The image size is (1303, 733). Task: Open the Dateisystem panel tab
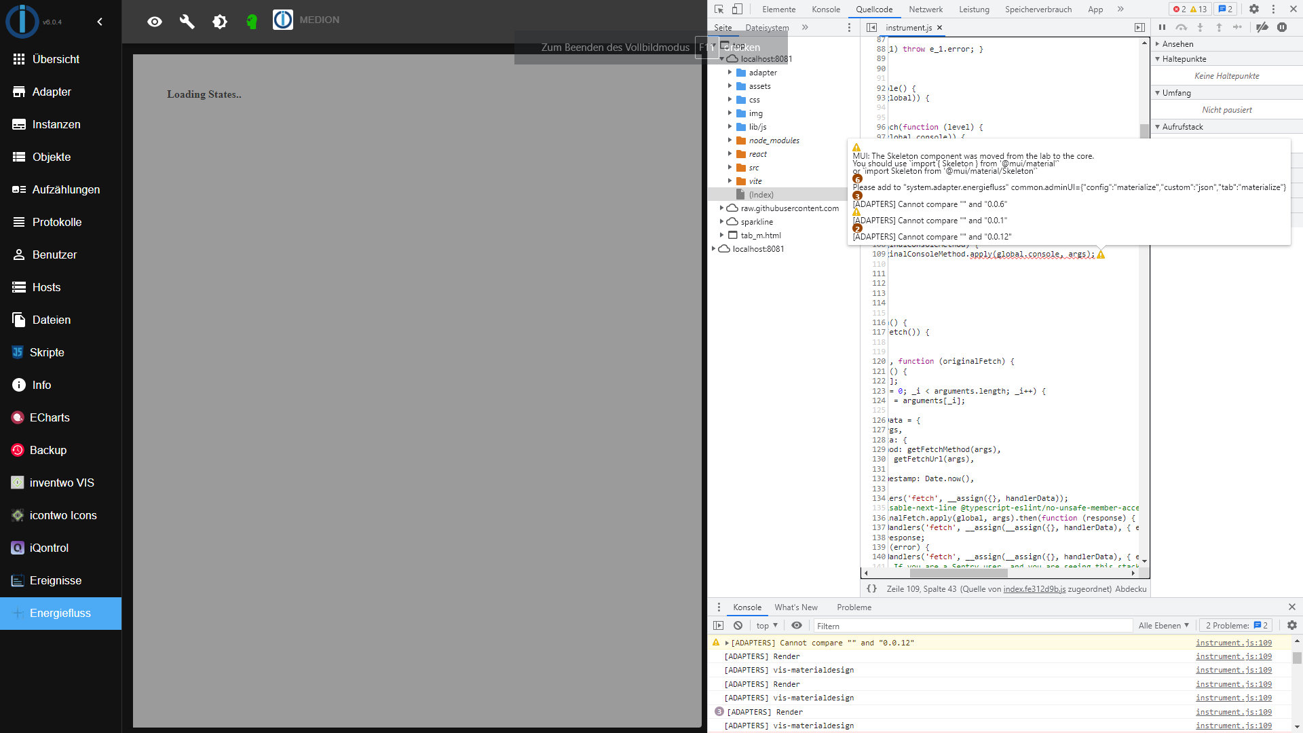(x=766, y=28)
